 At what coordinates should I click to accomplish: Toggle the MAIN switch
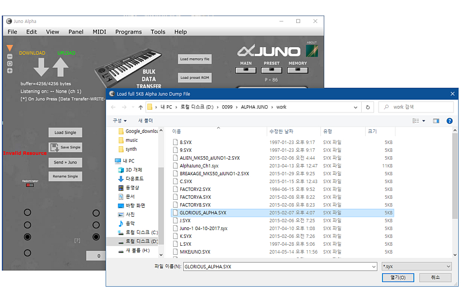(x=246, y=70)
